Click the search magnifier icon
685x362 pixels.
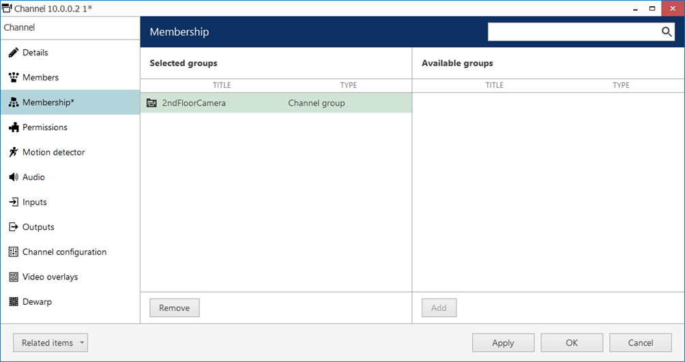pos(667,32)
